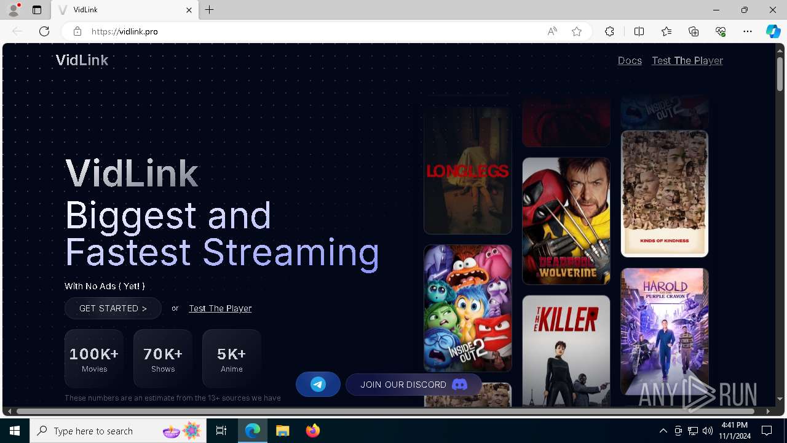The image size is (787, 443).
Task: Open the Kinds of Kindness poster
Action: tap(665, 194)
